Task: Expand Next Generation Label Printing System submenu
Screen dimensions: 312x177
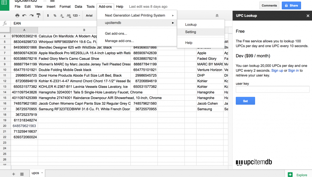Action: point(137,15)
